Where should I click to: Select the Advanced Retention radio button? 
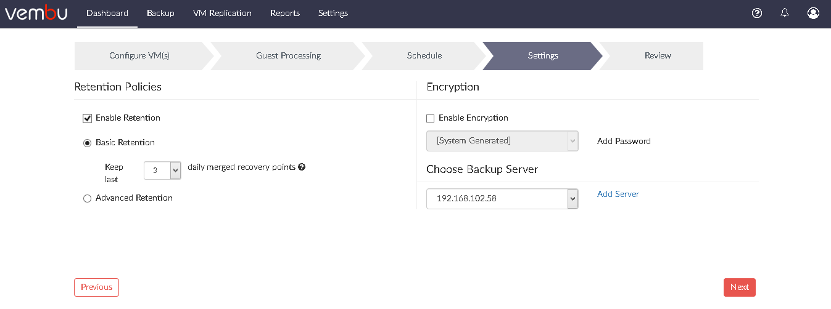point(87,198)
